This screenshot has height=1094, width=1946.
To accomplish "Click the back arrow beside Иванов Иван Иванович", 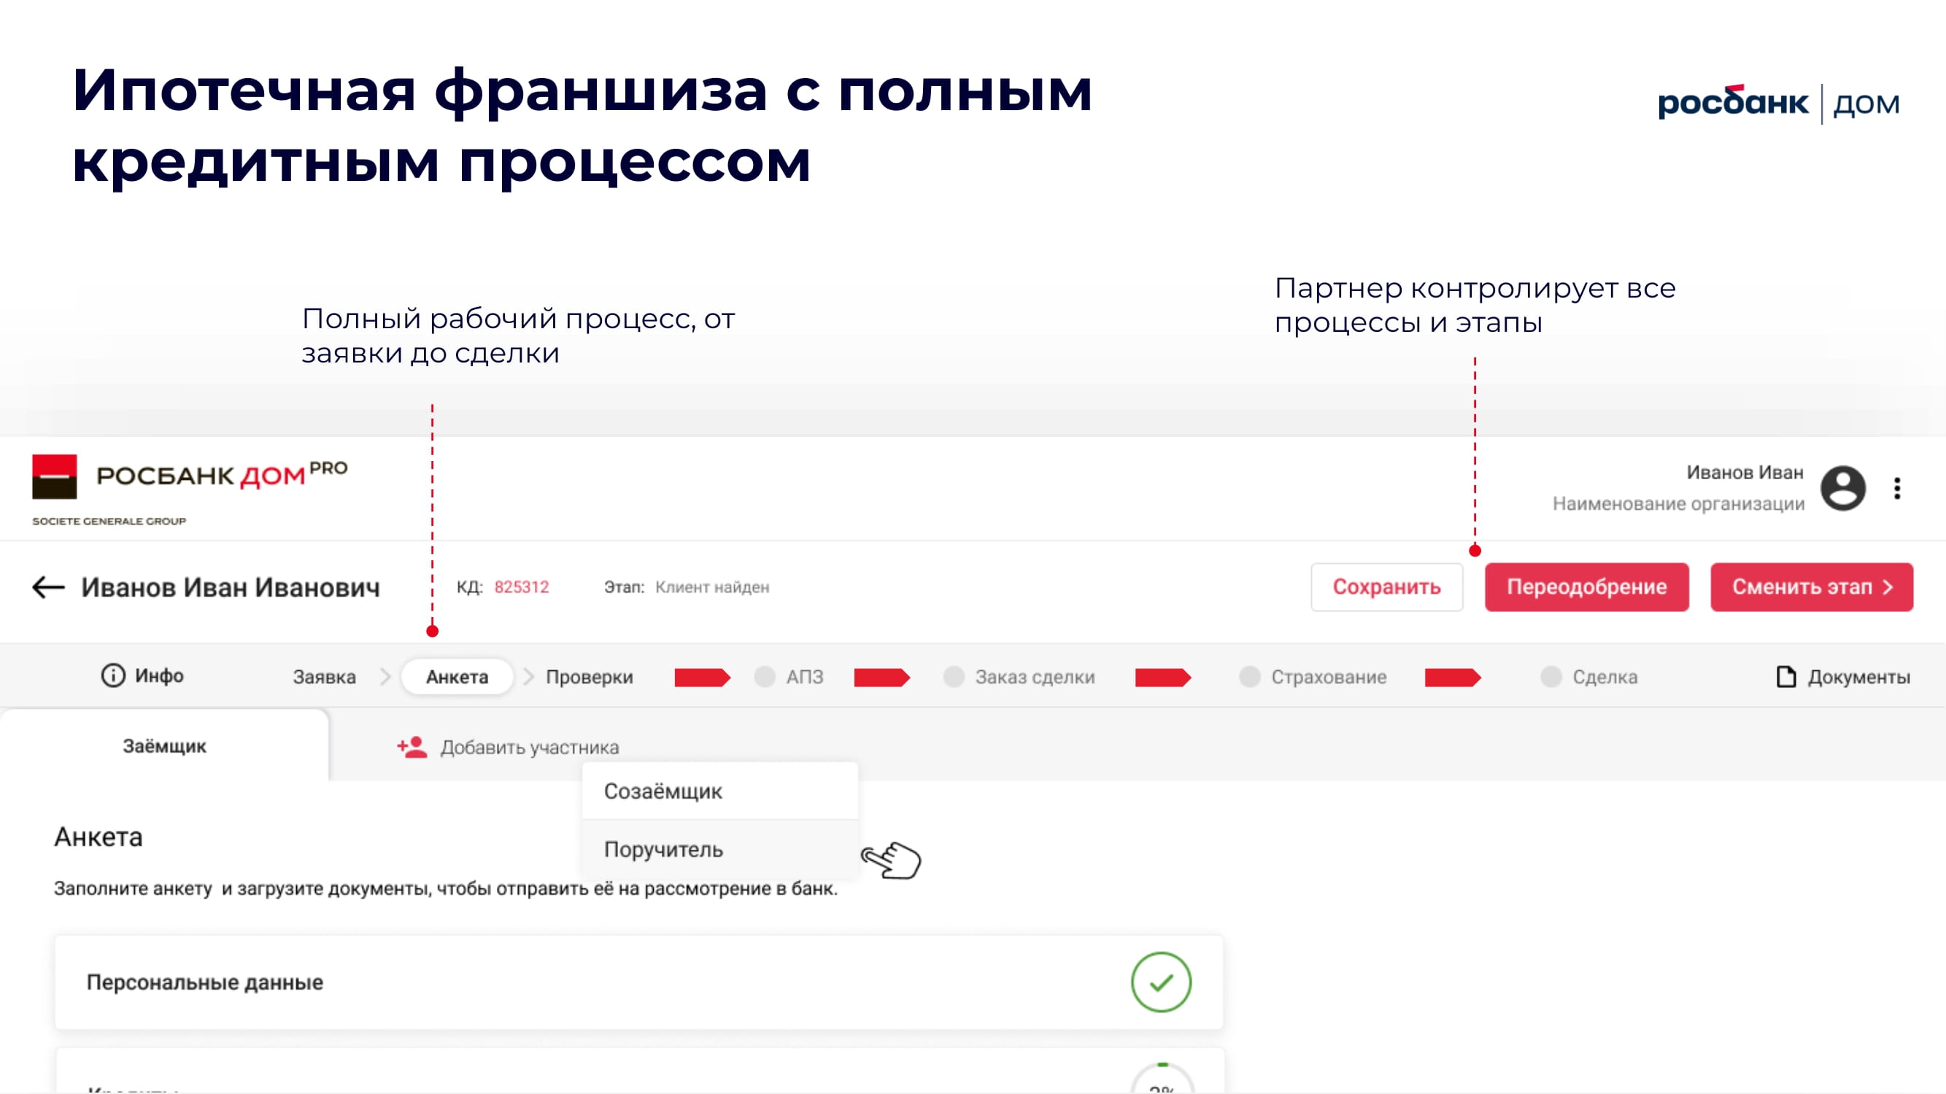I will click(48, 587).
